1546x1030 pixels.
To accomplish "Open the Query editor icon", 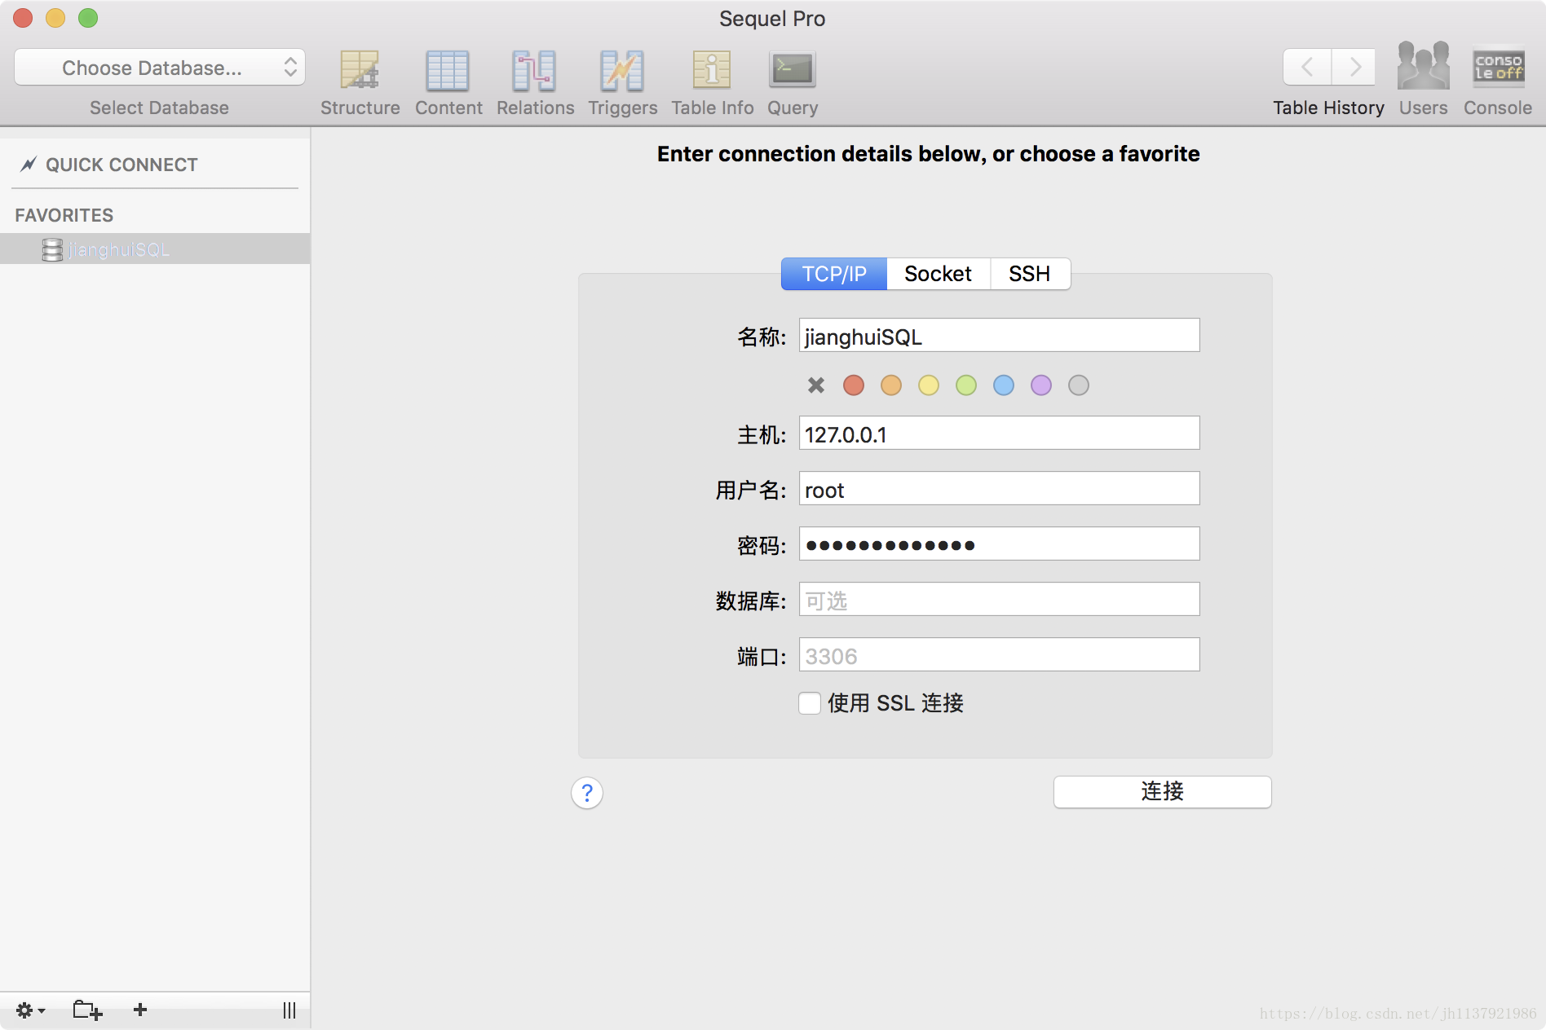I will click(792, 70).
